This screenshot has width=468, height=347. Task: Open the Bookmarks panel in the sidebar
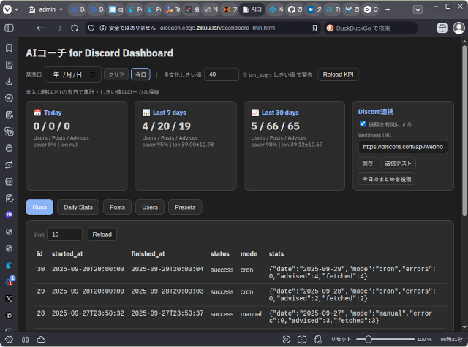point(10,47)
